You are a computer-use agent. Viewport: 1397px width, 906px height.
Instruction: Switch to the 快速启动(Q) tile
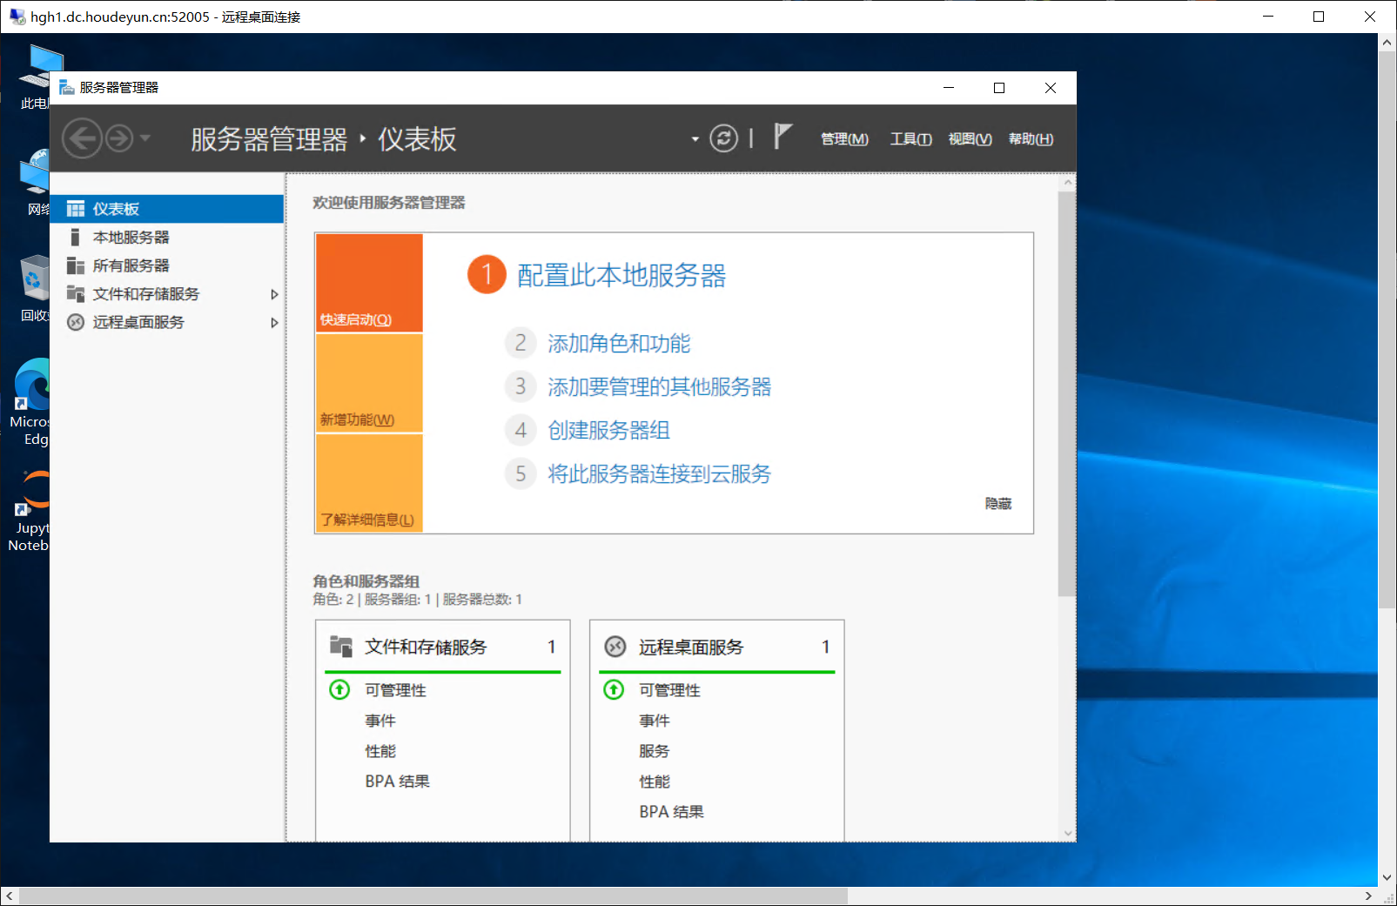(369, 283)
